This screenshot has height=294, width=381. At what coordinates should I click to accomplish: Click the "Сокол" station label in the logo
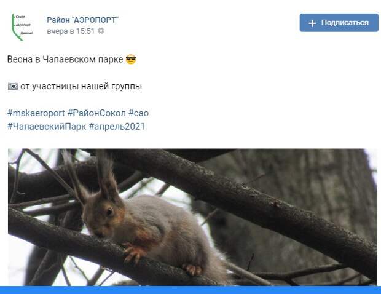pos(20,17)
